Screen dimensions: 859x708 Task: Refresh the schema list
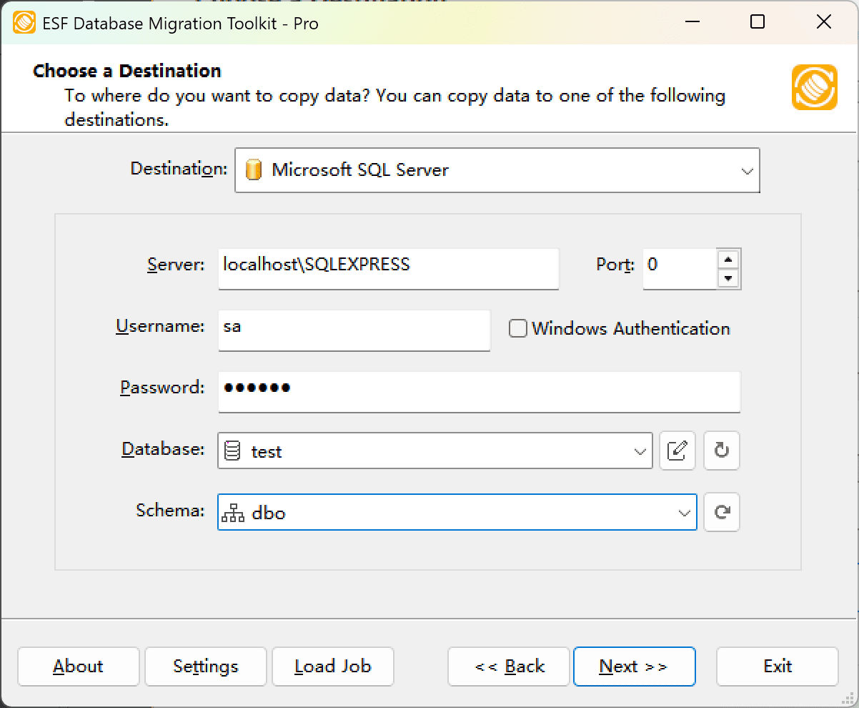[721, 512]
